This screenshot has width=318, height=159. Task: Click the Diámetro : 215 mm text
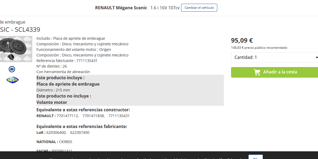click(53, 90)
